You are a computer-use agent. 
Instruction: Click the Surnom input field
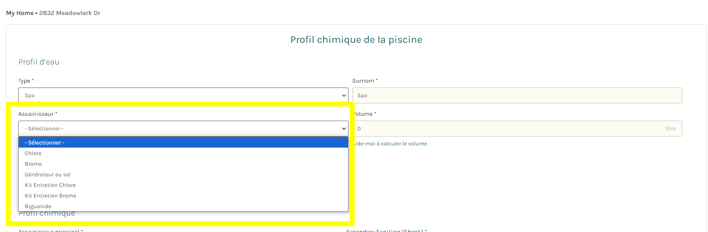(517, 95)
